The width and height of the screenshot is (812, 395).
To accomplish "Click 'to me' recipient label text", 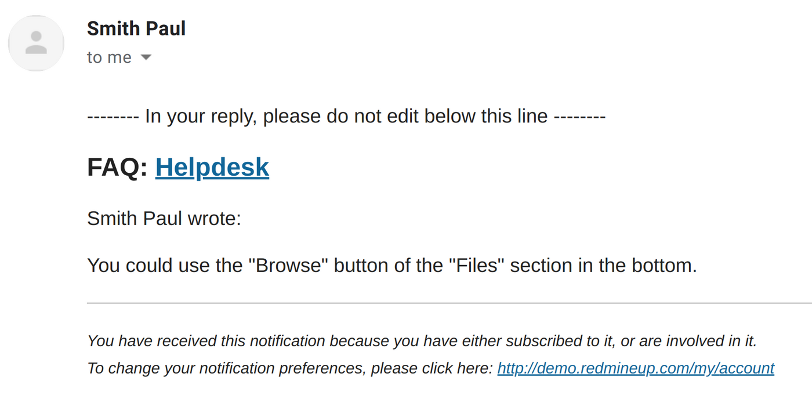I will coord(108,57).
